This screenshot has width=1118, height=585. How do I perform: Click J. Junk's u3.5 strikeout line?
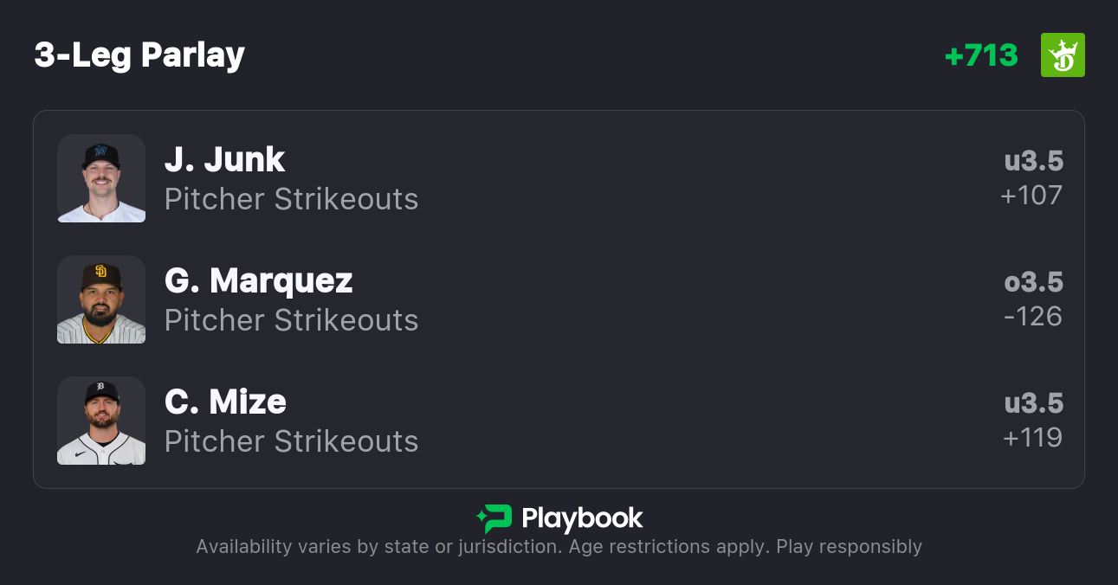pyautogui.click(x=1033, y=161)
